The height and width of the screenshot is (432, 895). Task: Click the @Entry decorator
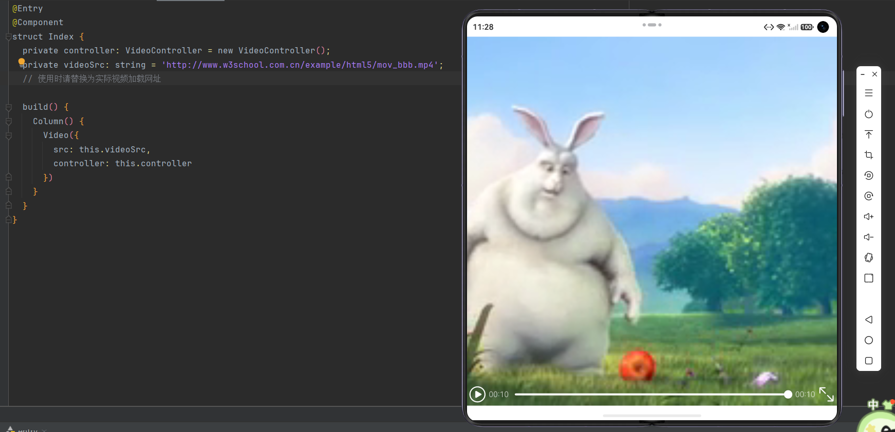[x=28, y=9]
